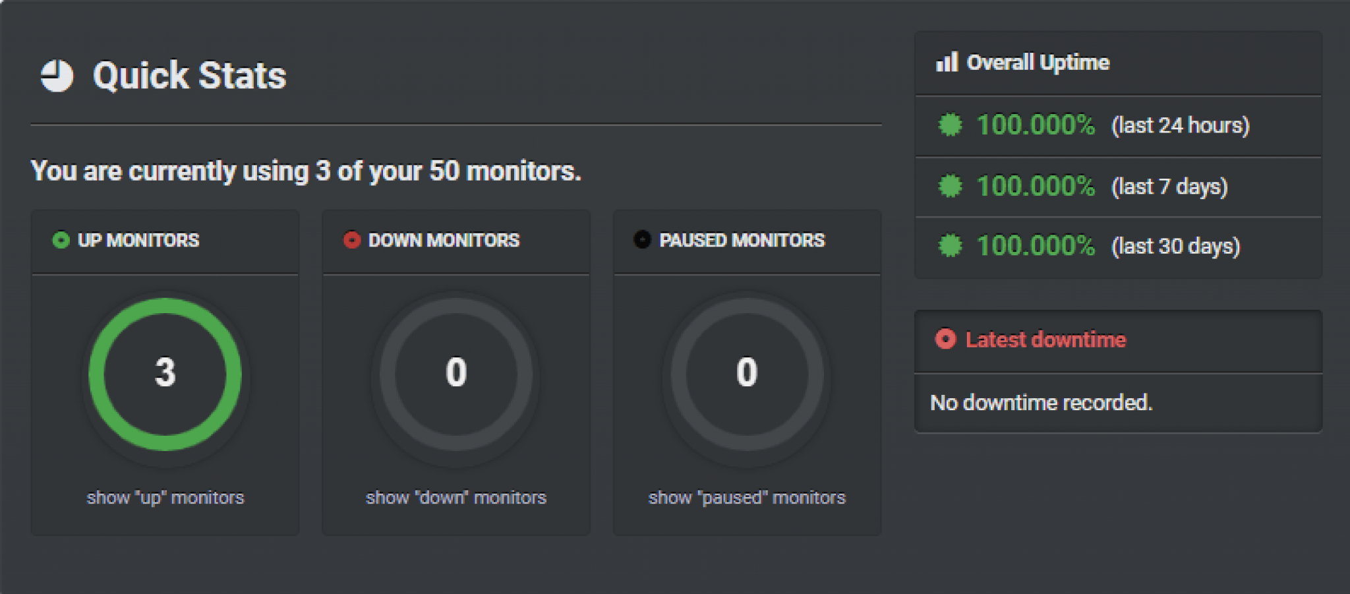Click the 100.000% value for last 30 days
Image resolution: width=1350 pixels, height=594 pixels.
click(x=1036, y=246)
